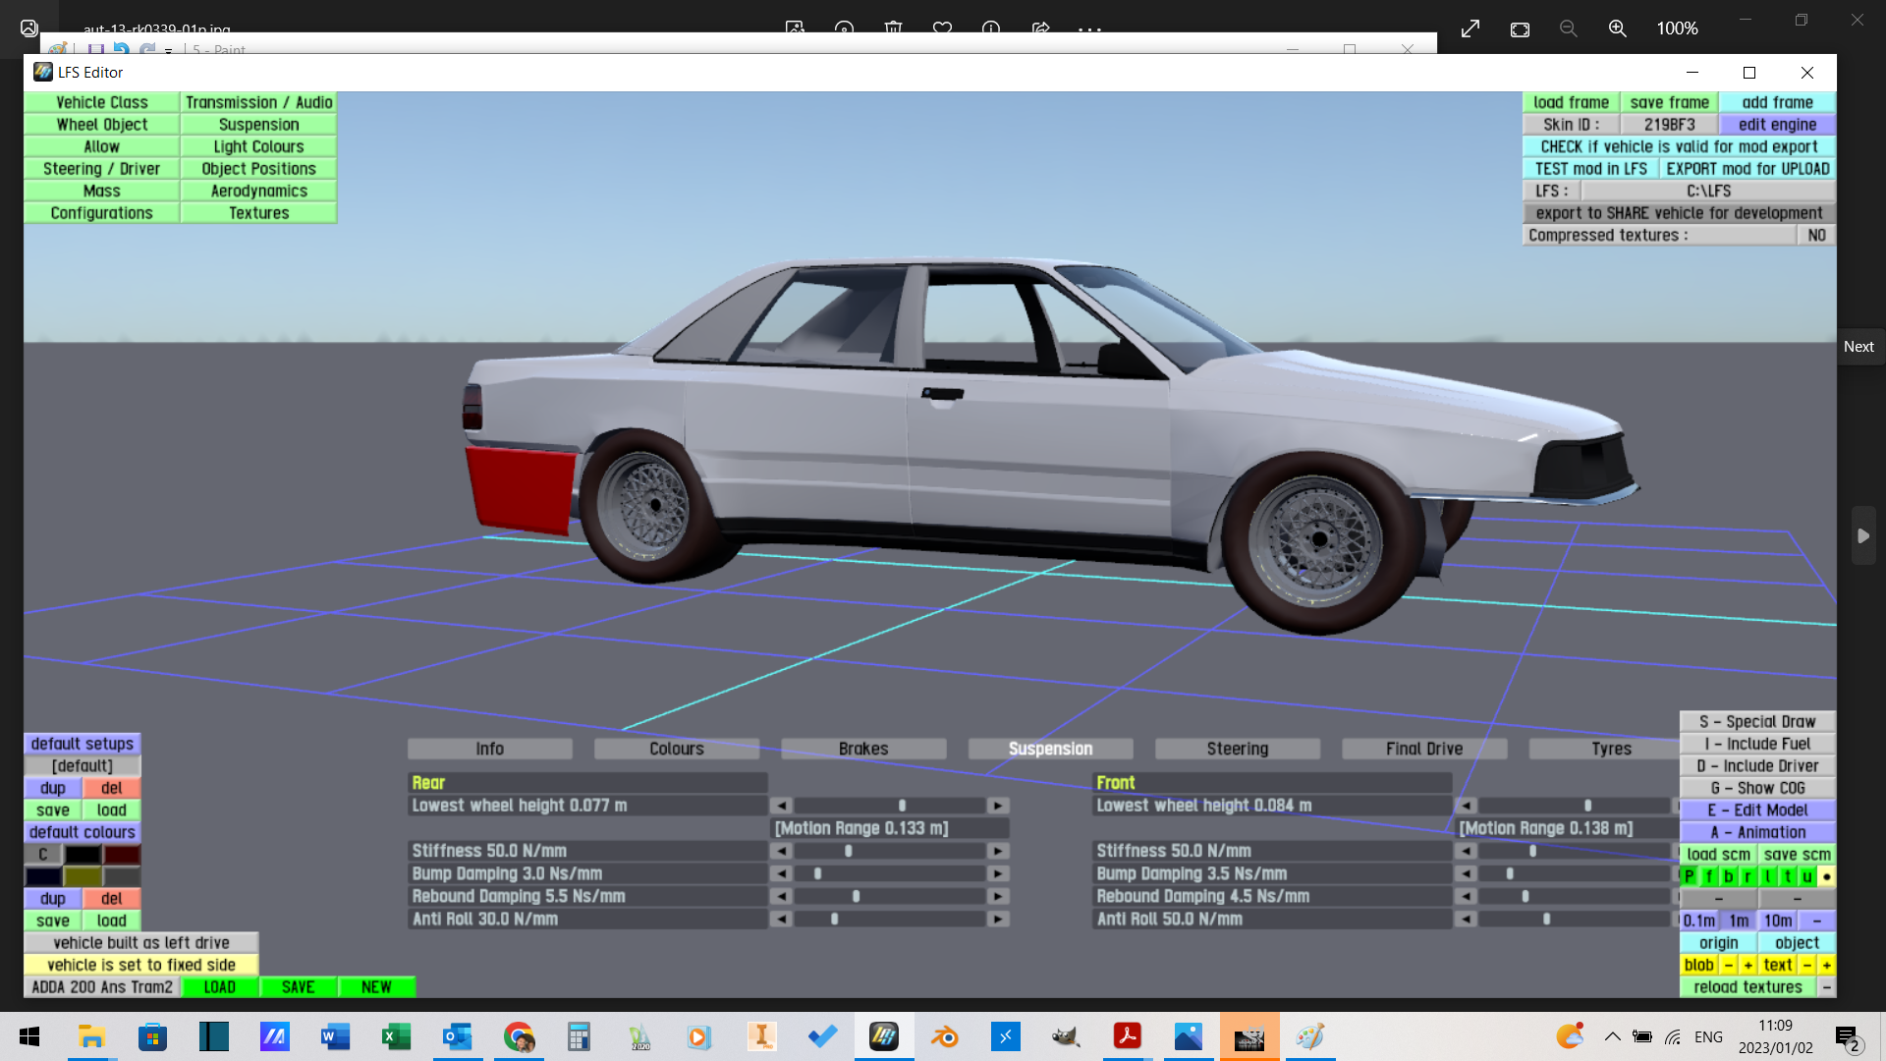Click the fit-to-window frame icon
The width and height of the screenshot is (1886, 1061).
point(1520,28)
